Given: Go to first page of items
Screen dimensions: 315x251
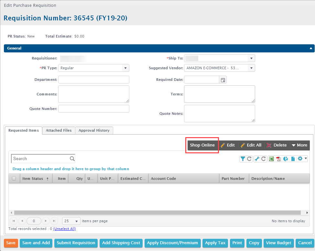Looking at the screenshot, I should point(14,221).
